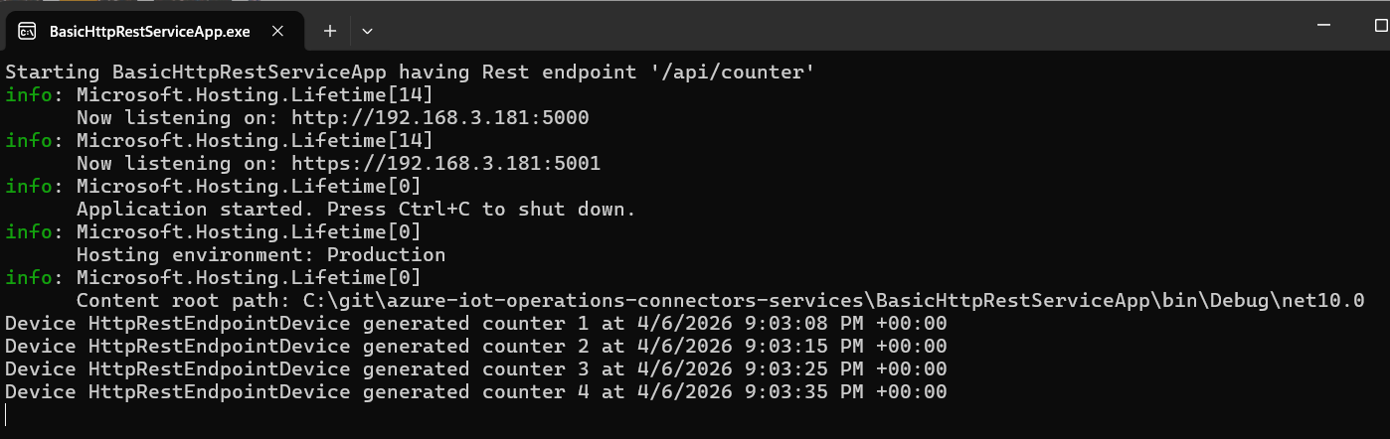Select the BasicHttpRestServiceApp.exe tab

point(149,31)
